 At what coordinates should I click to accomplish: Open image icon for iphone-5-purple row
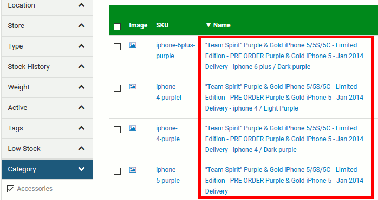point(133,170)
